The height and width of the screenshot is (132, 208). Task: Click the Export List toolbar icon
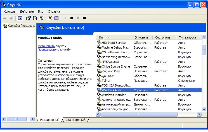coord(41,18)
